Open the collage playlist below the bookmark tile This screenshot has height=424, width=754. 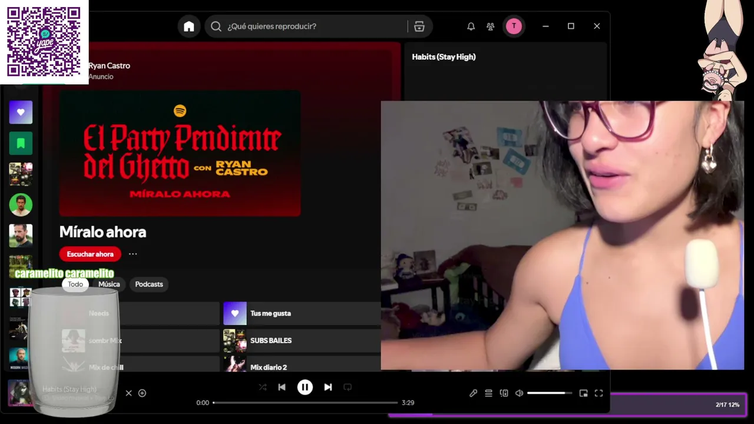coord(21,174)
